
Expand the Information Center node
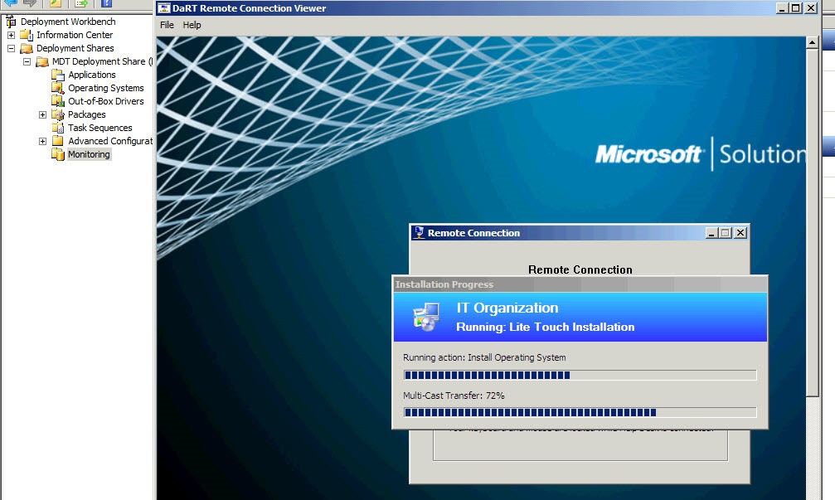pyautogui.click(x=11, y=35)
